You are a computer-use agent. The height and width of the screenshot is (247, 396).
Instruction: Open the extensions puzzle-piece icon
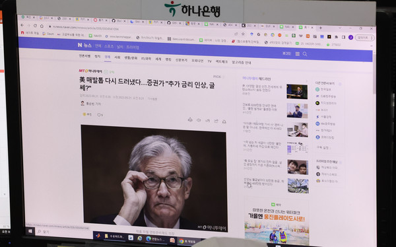tap(336, 37)
